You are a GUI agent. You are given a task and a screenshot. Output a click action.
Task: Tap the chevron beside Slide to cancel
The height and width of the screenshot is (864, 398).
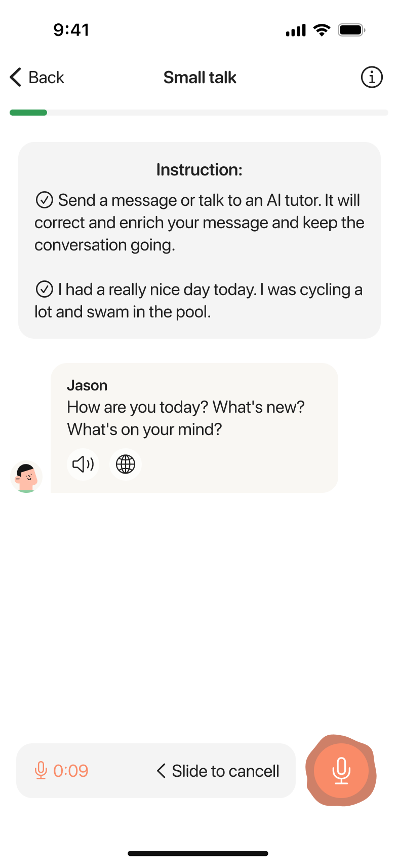coord(161,771)
